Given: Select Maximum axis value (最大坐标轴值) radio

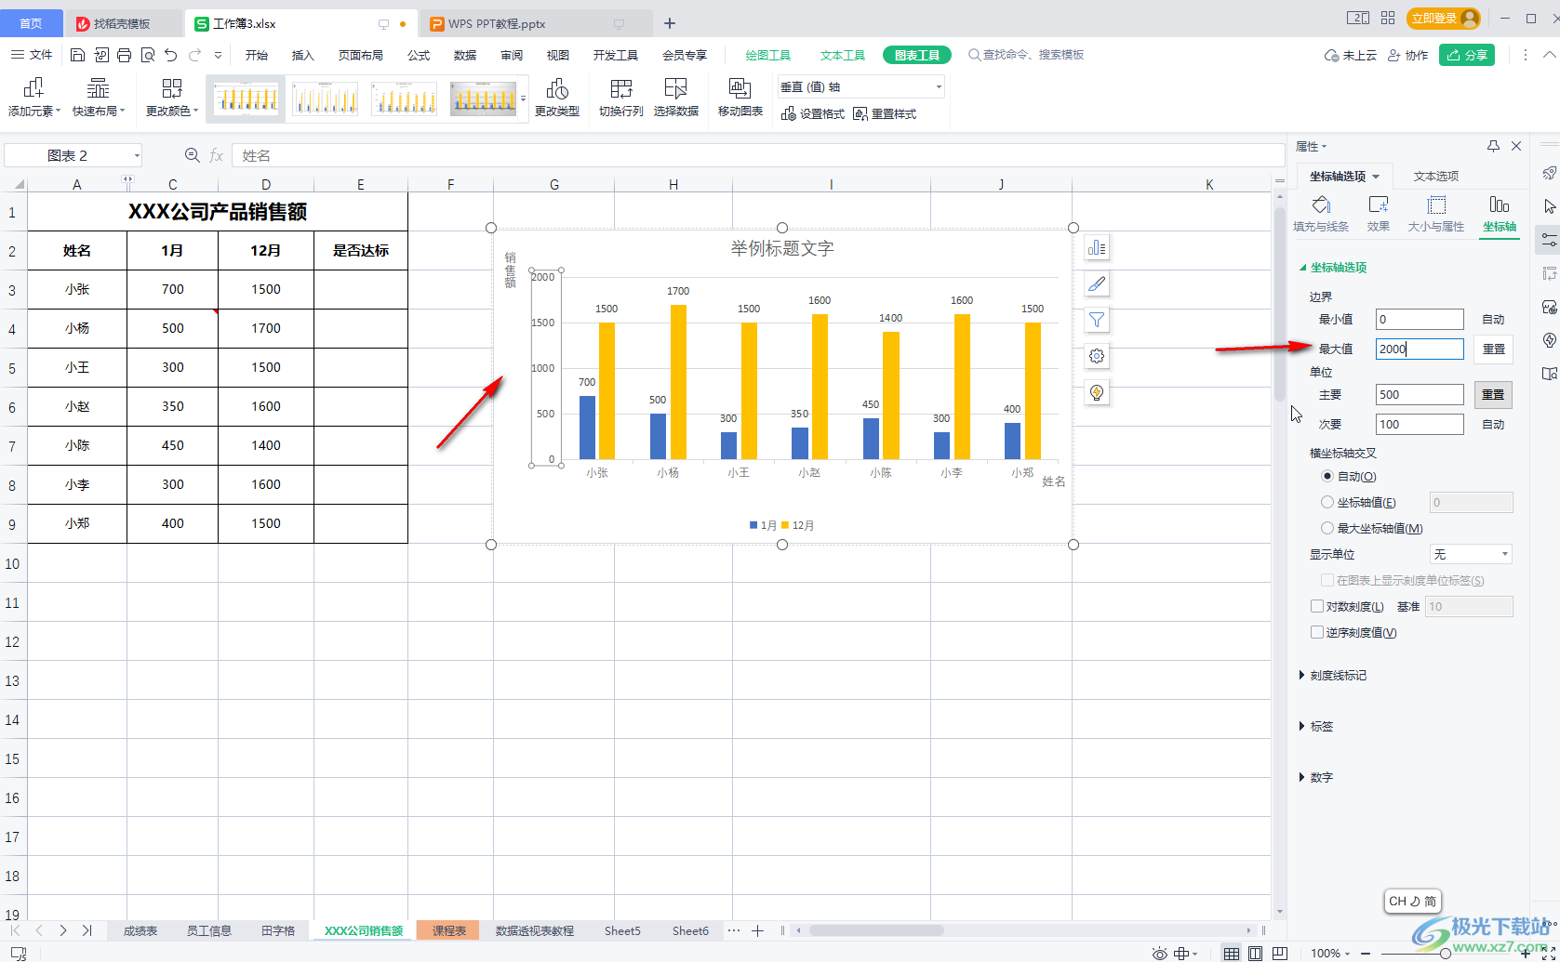Looking at the screenshot, I should pyautogui.click(x=1327, y=528).
